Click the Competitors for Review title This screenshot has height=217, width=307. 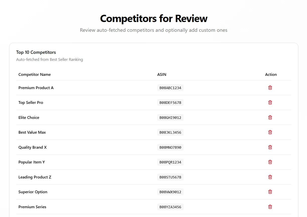(154, 19)
